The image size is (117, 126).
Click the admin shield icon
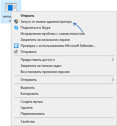[x=16, y=22]
